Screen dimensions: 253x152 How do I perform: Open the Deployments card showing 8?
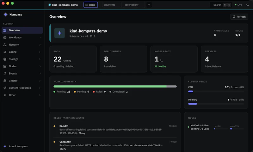pos(124,59)
